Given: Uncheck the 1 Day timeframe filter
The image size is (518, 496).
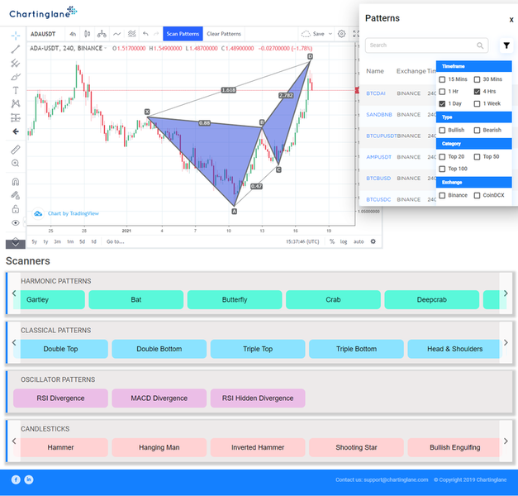Looking at the screenshot, I should click(x=442, y=104).
